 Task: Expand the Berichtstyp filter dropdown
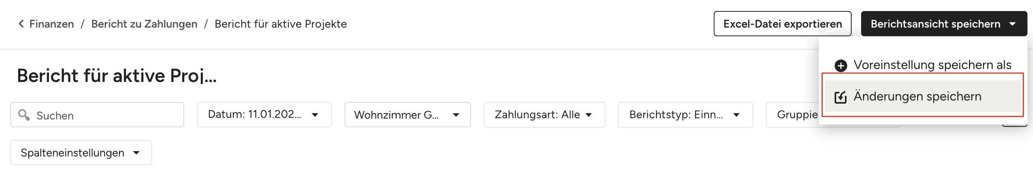click(684, 115)
